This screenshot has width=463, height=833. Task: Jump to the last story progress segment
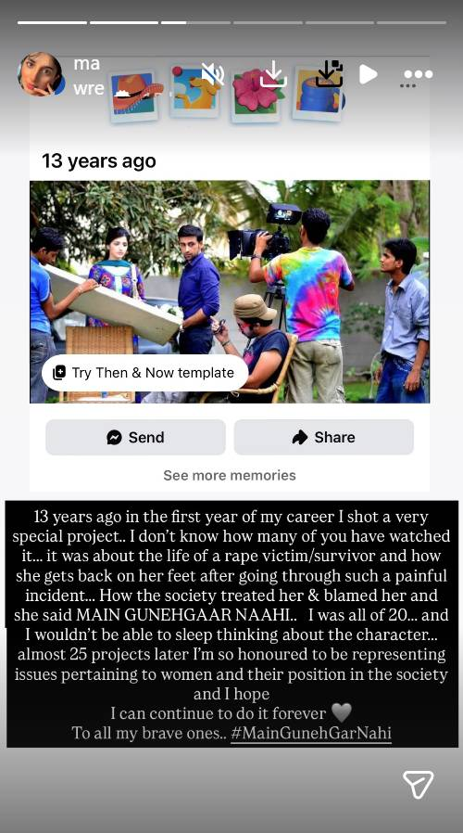(411, 22)
